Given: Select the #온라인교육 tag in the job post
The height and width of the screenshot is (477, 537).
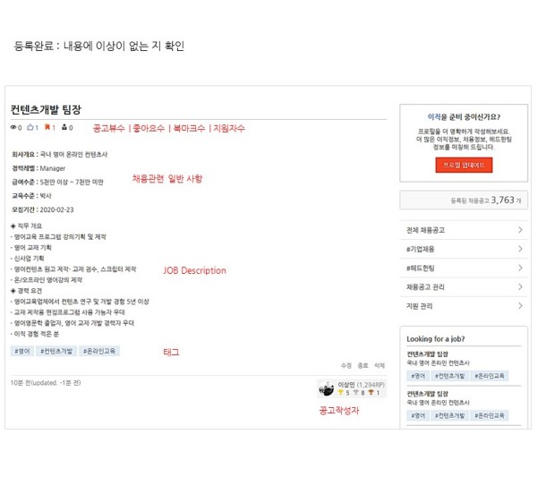Looking at the screenshot, I should pos(99,351).
